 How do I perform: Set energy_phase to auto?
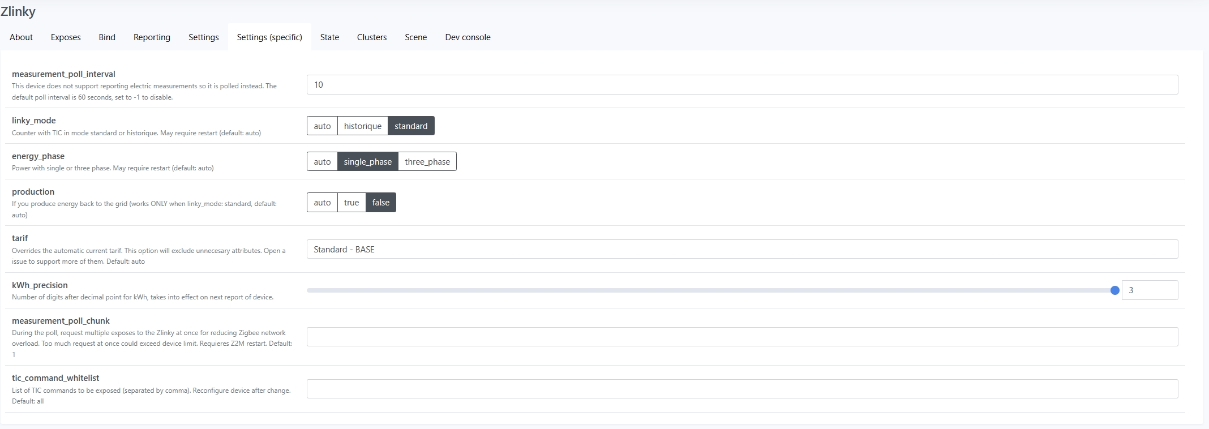(x=322, y=162)
